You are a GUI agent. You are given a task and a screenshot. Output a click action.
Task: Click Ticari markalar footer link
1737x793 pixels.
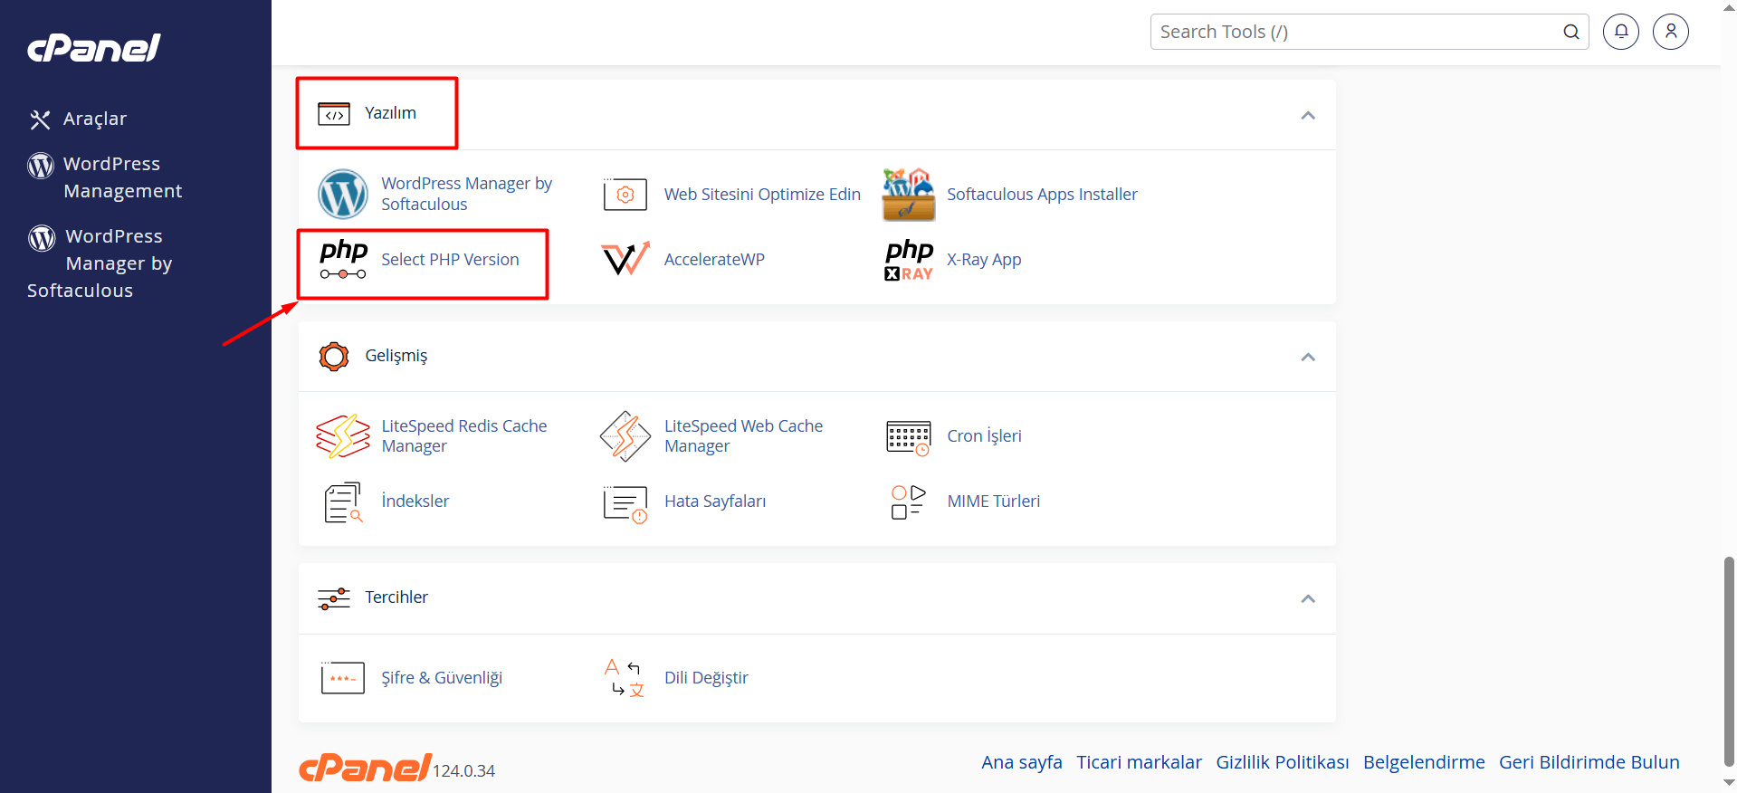tap(1139, 762)
